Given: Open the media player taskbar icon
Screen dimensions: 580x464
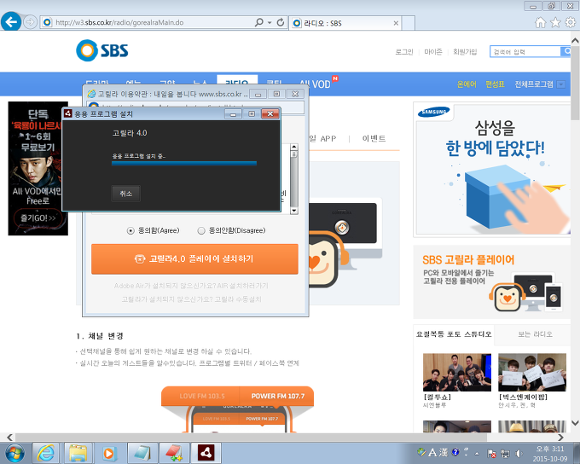Looking at the screenshot, I should [109, 453].
